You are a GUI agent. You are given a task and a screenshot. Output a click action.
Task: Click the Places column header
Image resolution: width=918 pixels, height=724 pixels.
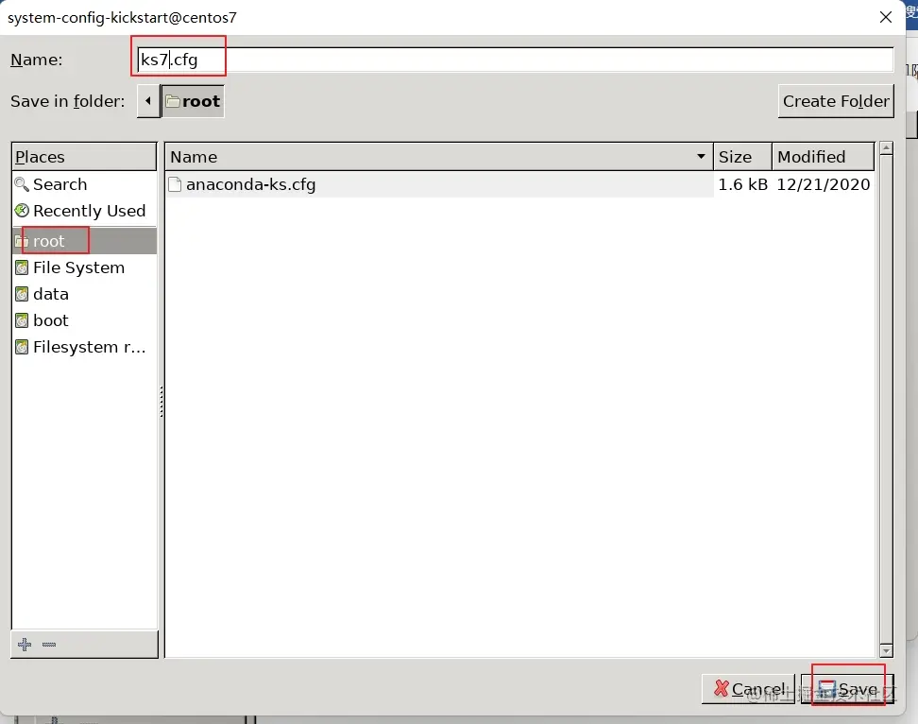click(x=84, y=157)
